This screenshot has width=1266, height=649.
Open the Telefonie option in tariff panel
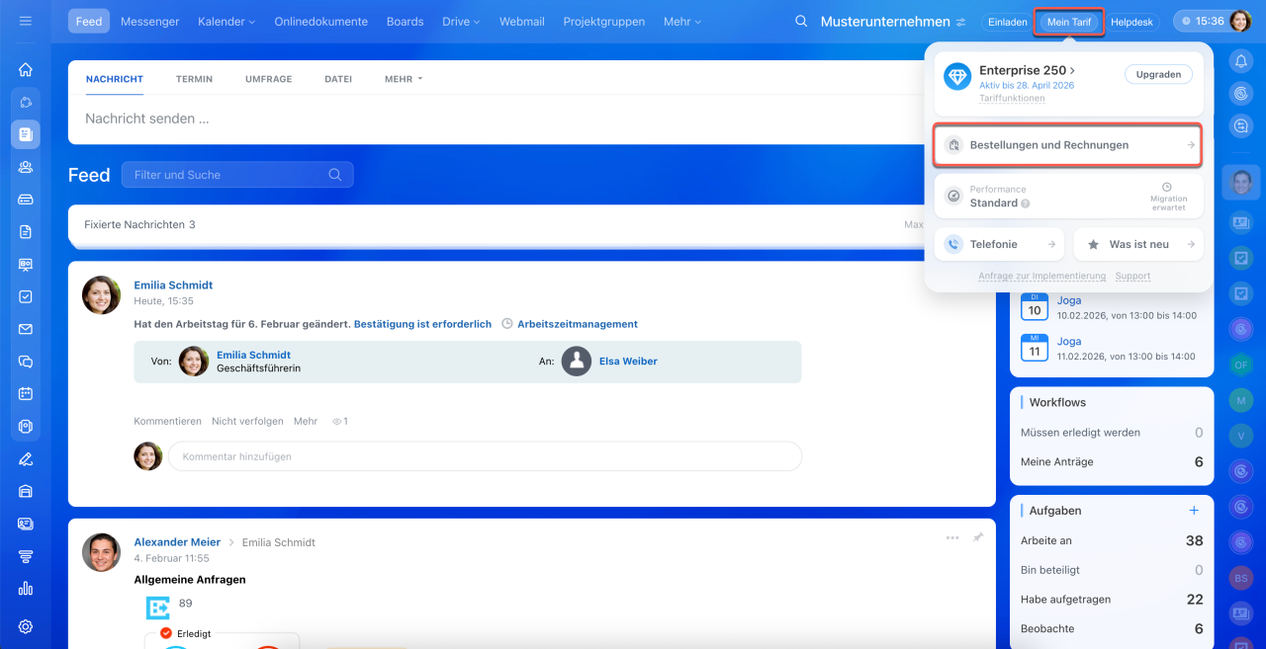(x=999, y=244)
